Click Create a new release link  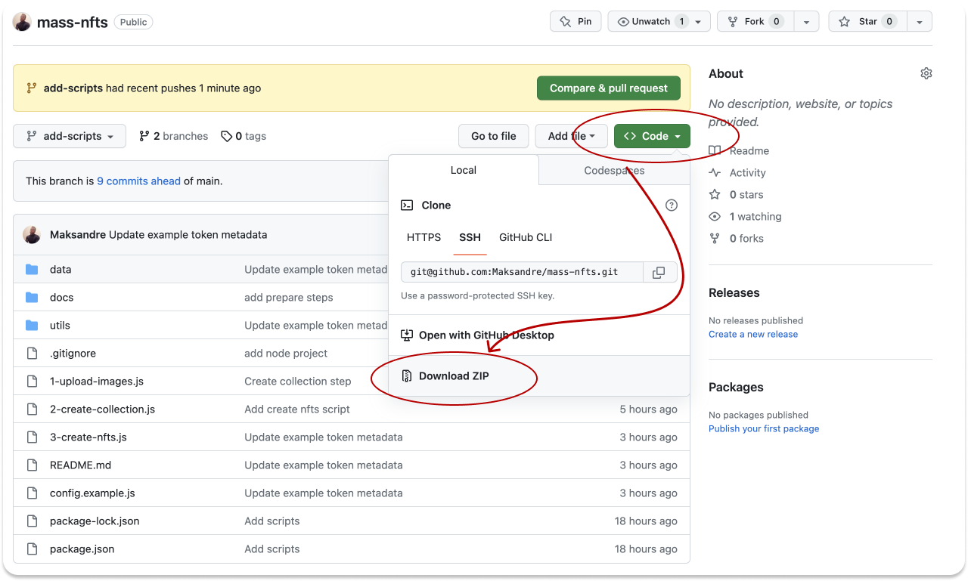tap(753, 335)
